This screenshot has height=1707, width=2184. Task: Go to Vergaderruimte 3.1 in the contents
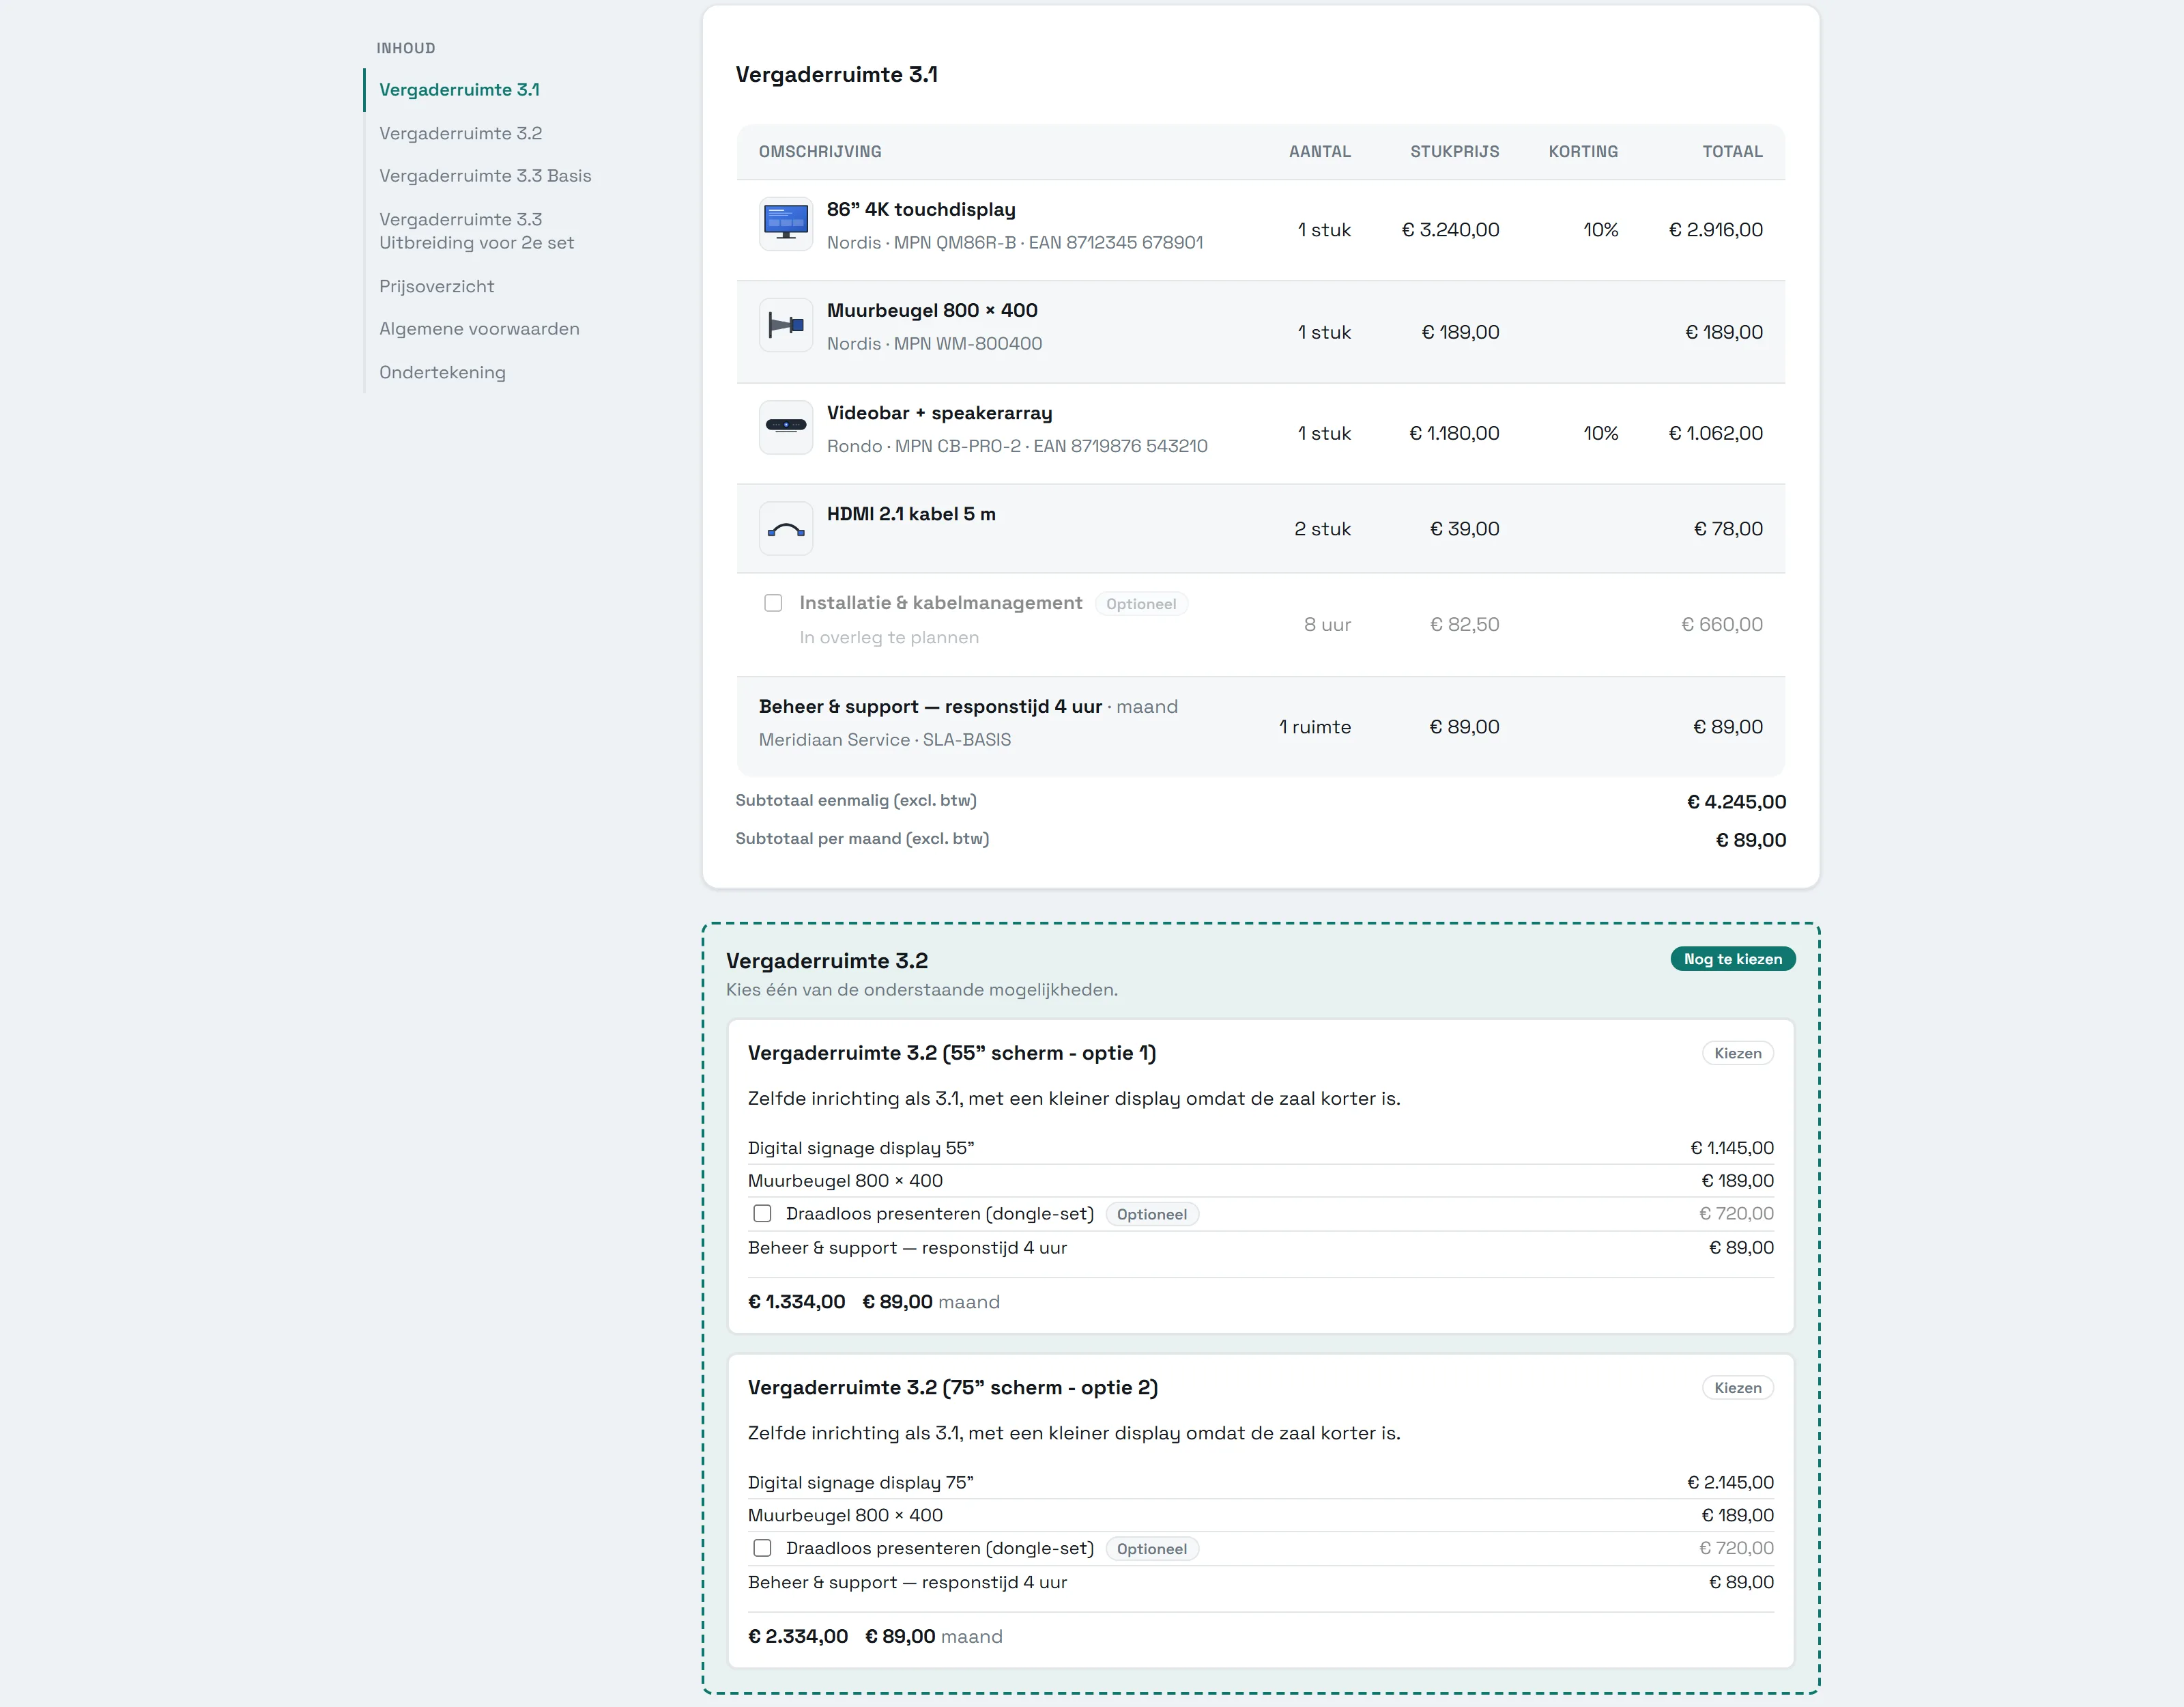tap(459, 90)
